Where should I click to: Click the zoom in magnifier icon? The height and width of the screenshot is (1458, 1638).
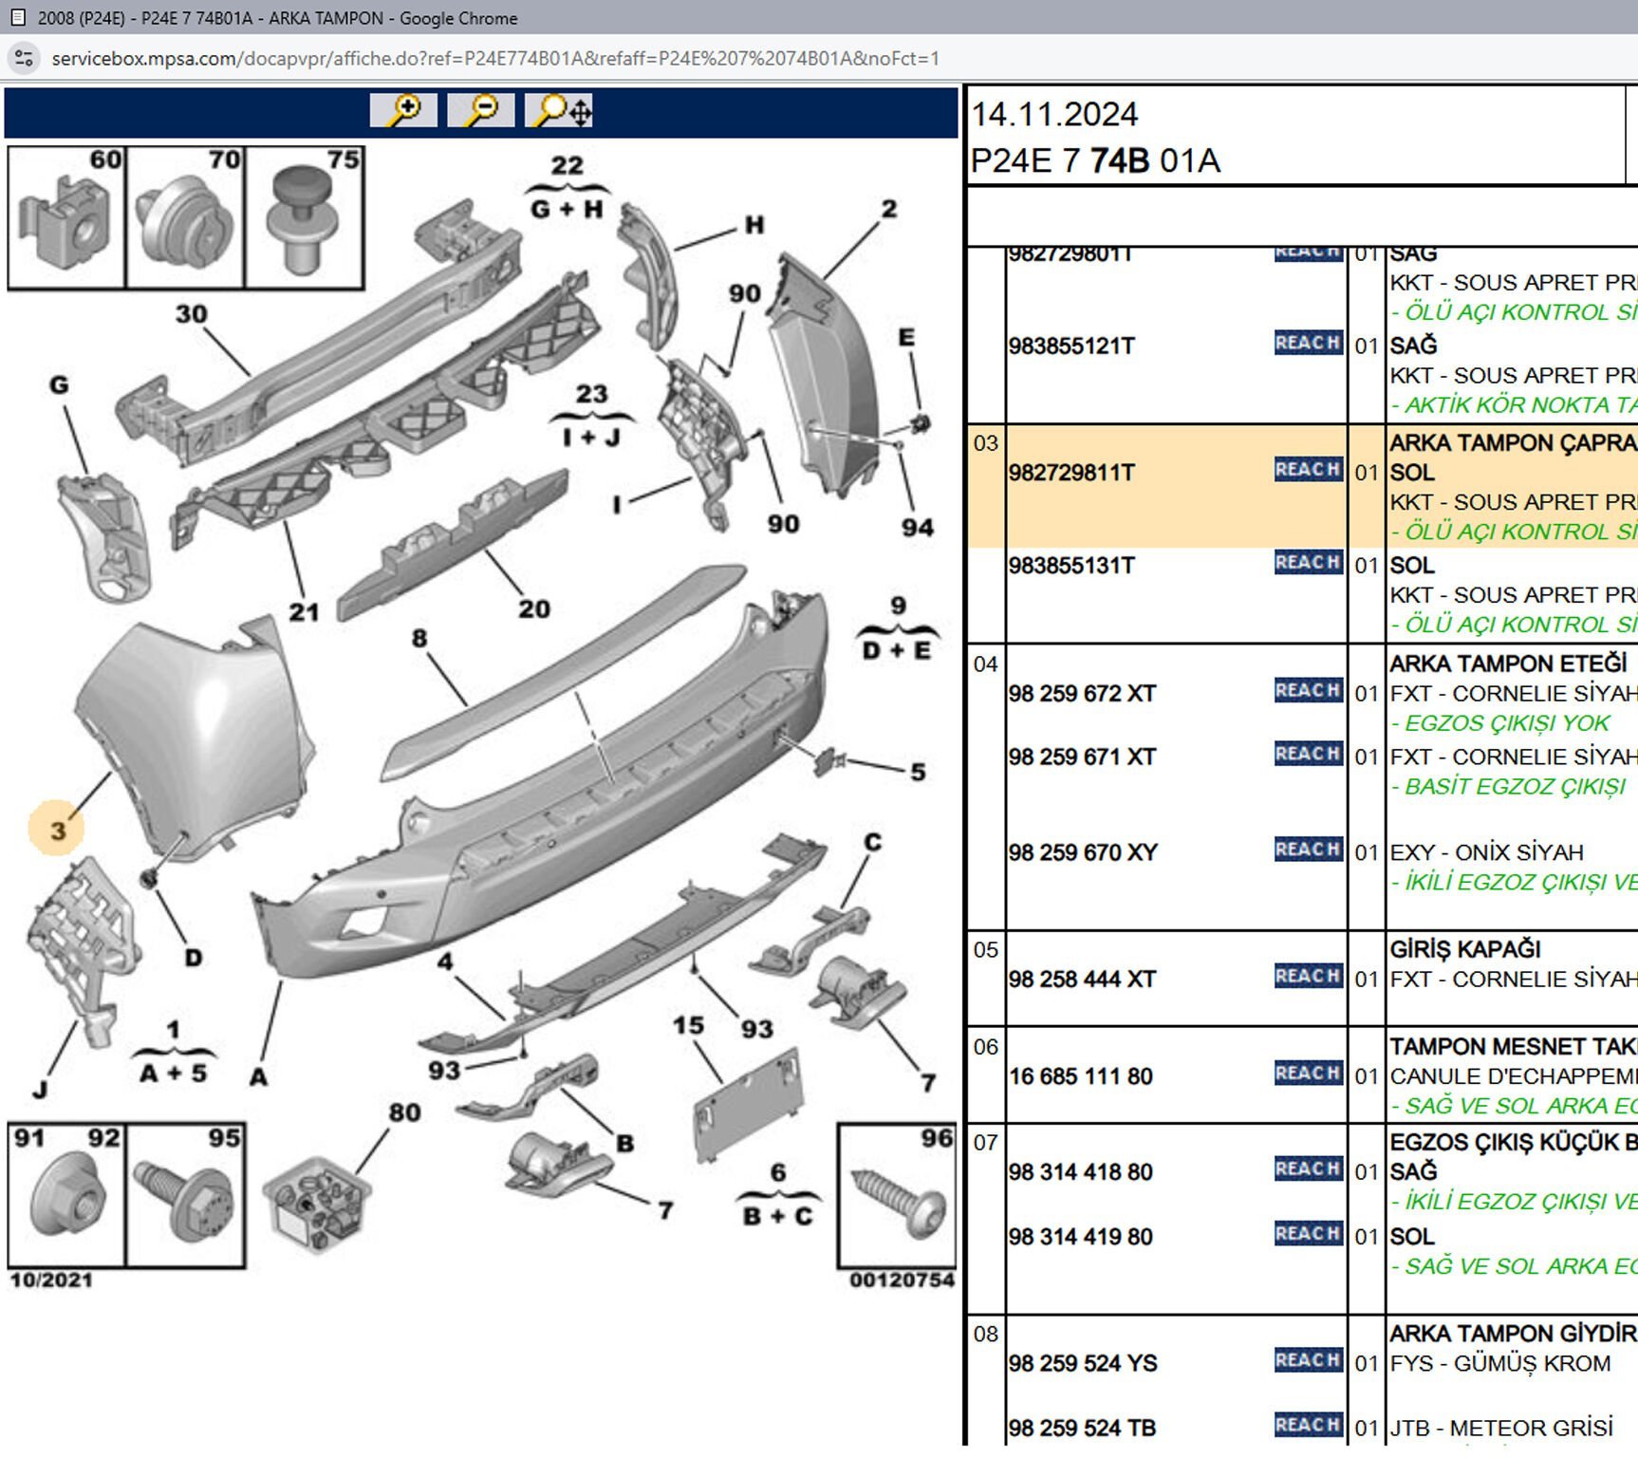(403, 110)
